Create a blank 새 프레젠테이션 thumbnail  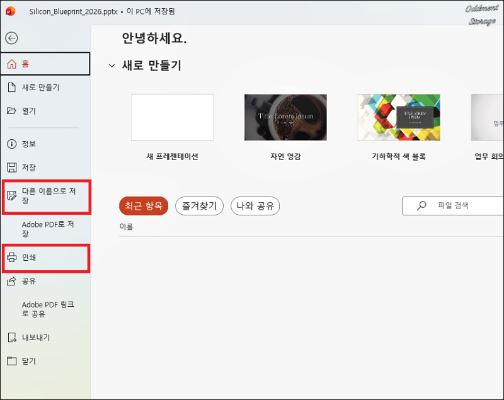point(172,117)
